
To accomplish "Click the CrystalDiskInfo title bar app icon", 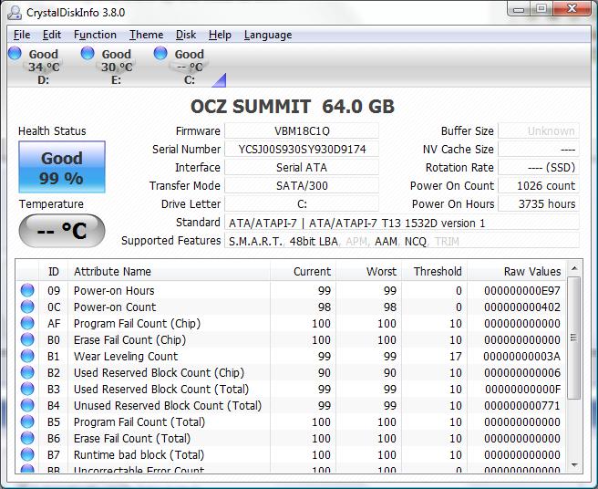I will click(15, 13).
